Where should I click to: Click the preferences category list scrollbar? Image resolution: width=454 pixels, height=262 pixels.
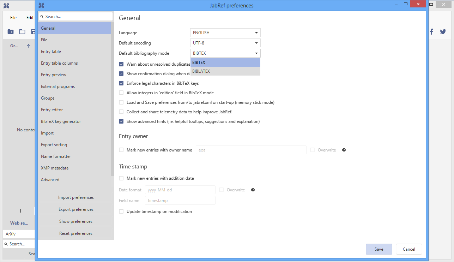113,99
